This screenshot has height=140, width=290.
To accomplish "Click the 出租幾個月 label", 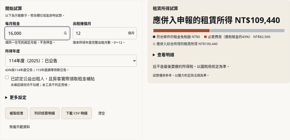I will [x=82, y=24].
